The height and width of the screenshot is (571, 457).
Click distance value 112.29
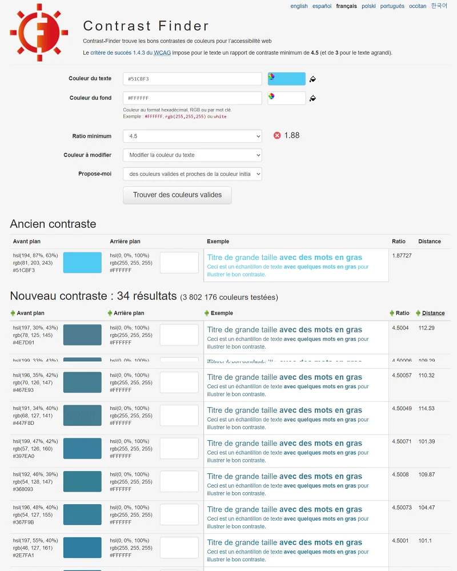click(426, 328)
